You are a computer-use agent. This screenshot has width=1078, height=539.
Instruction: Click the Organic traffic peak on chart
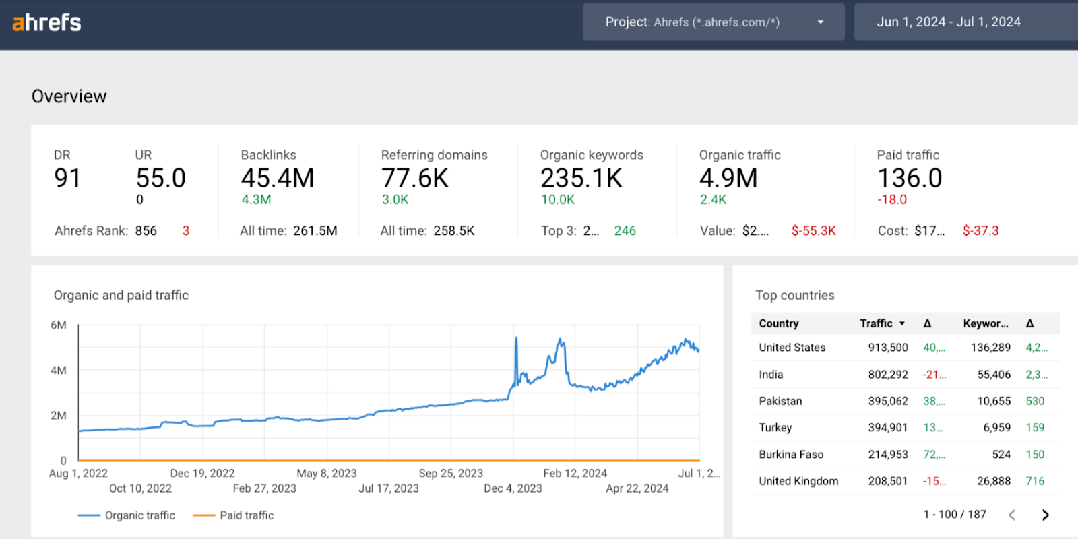[x=516, y=338]
